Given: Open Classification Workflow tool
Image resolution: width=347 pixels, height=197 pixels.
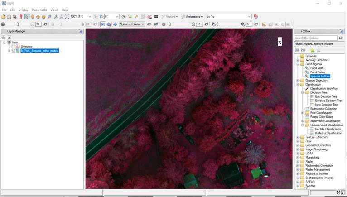Looking at the screenshot, I should pyautogui.click(x=324, y=89).
